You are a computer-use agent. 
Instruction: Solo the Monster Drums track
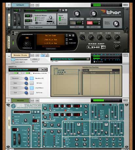click(37, 55)
